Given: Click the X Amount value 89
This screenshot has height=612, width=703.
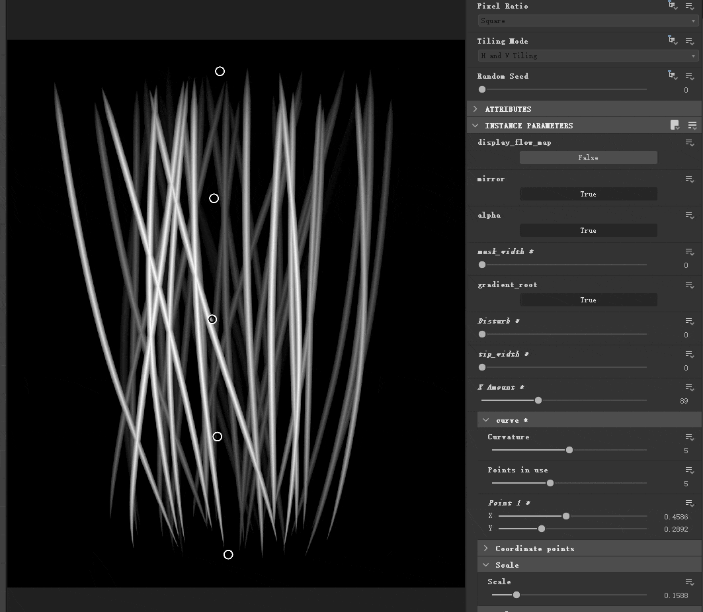Looking at the screenshot, I should (x=684, y=401).
